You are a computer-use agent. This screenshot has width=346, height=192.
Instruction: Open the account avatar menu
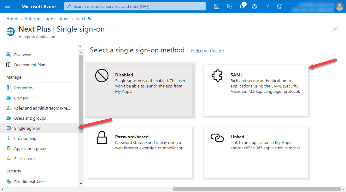point(339,6)
